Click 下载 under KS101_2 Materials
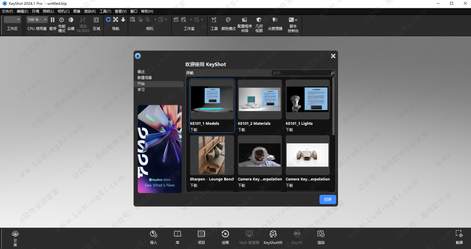Viewport: 471px width, 249px height. 242,130
